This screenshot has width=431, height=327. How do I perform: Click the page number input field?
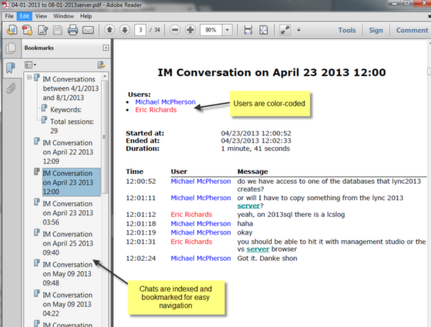pos(140,30)
